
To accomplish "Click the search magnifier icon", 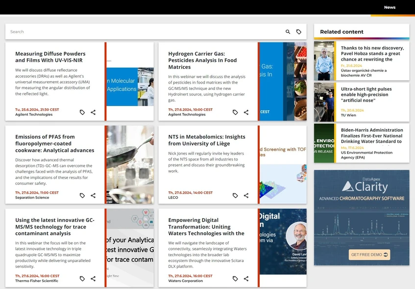I will [x=288, y=32].
